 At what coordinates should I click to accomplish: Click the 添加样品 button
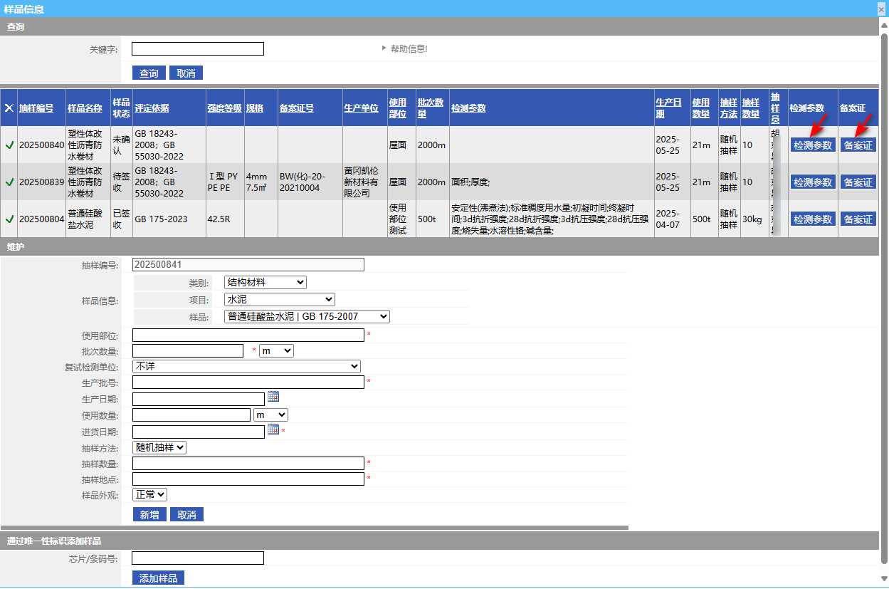(x=158, y=578)
